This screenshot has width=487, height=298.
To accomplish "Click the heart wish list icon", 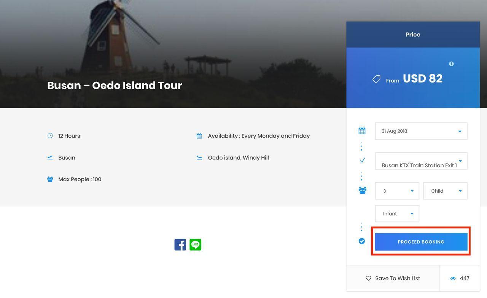I will tap(368, 278).
